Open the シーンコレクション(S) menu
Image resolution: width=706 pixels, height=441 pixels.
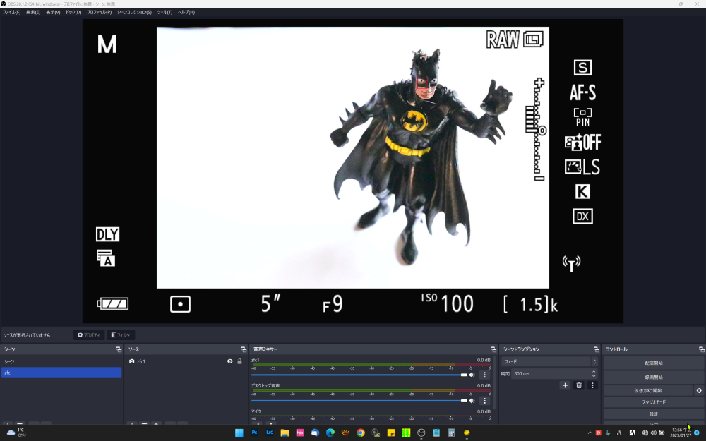(134, 12)
